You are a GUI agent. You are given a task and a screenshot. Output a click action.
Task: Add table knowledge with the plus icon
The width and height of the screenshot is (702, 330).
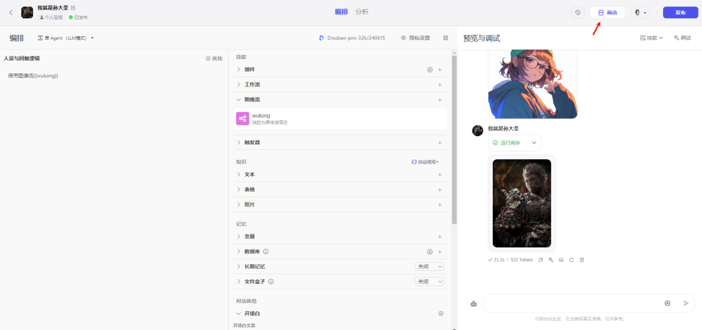click(439, 190)
